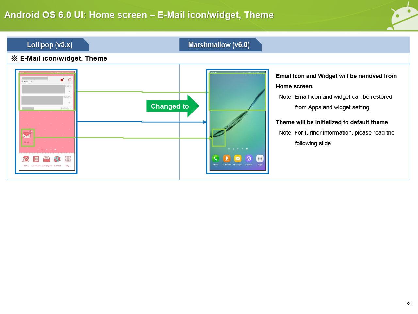Open Phone app in Lollipop dock
The height and width of the screenshot is (314, 418).
25,159
